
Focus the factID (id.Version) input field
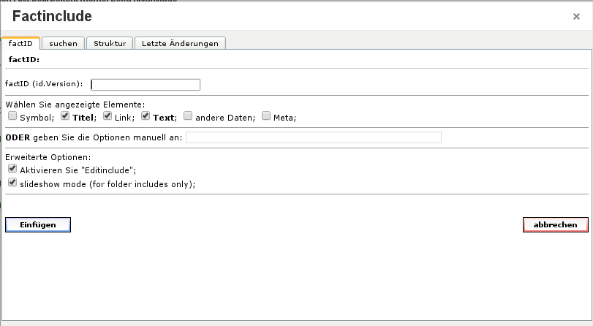[x=146, y=84]
